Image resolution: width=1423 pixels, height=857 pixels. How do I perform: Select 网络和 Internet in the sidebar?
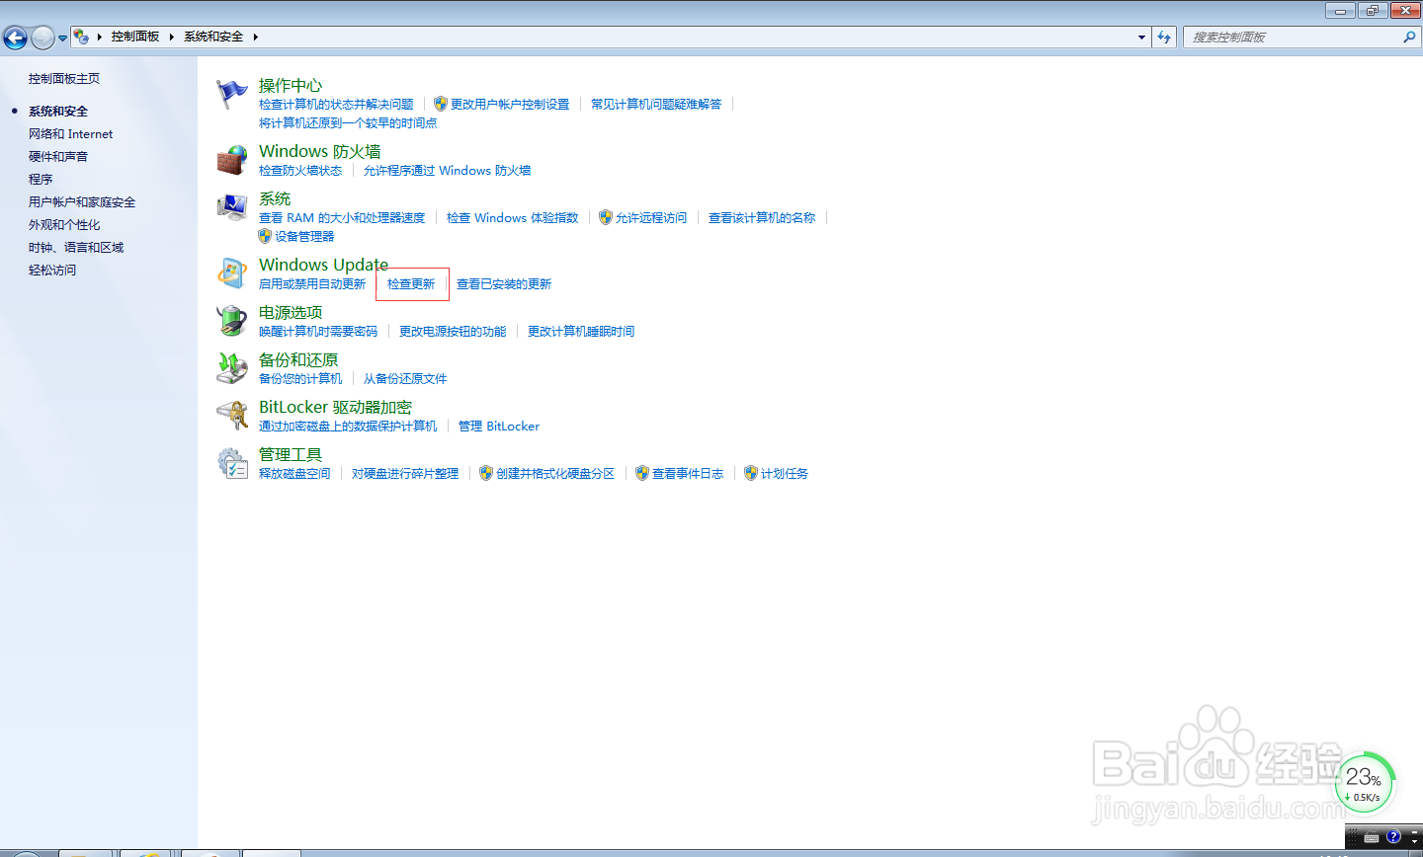point(70,133)
